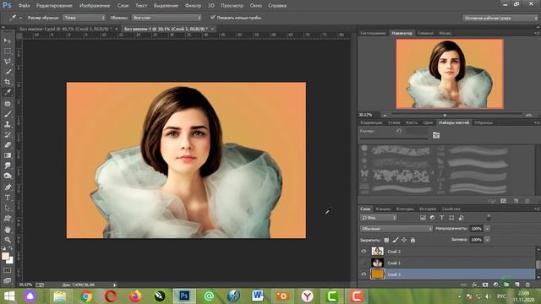Open the layer blend mode dropdown
This screenshot has height=304, width=541.
[x=396, y=229]
